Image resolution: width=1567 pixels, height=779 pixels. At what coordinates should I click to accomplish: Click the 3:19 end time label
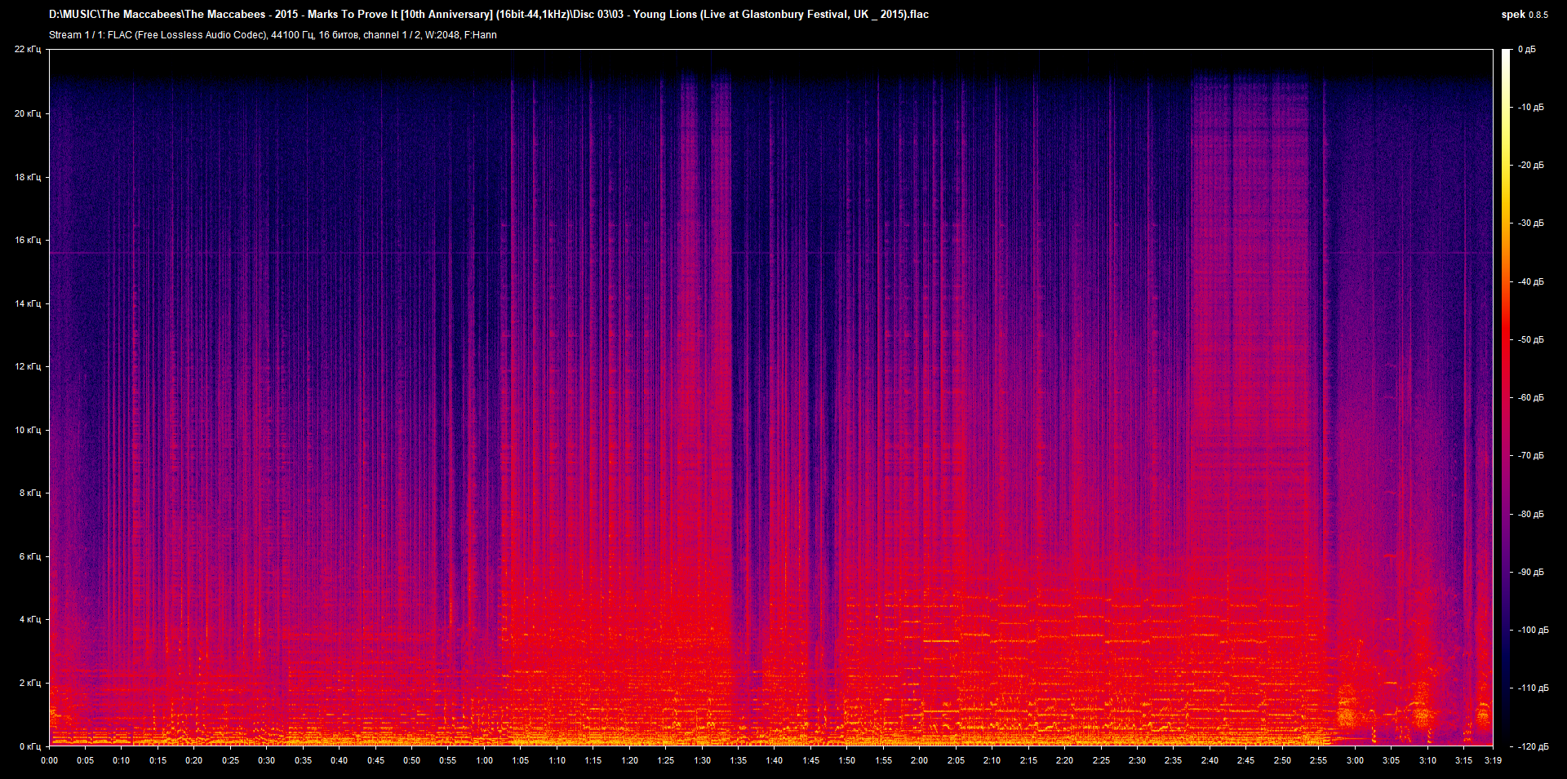click(1493, 760)
